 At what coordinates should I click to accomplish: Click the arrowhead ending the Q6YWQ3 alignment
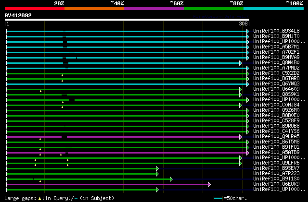pos(248,84)
